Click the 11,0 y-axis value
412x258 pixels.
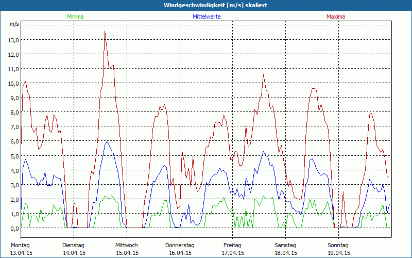[x=14, y=69]
